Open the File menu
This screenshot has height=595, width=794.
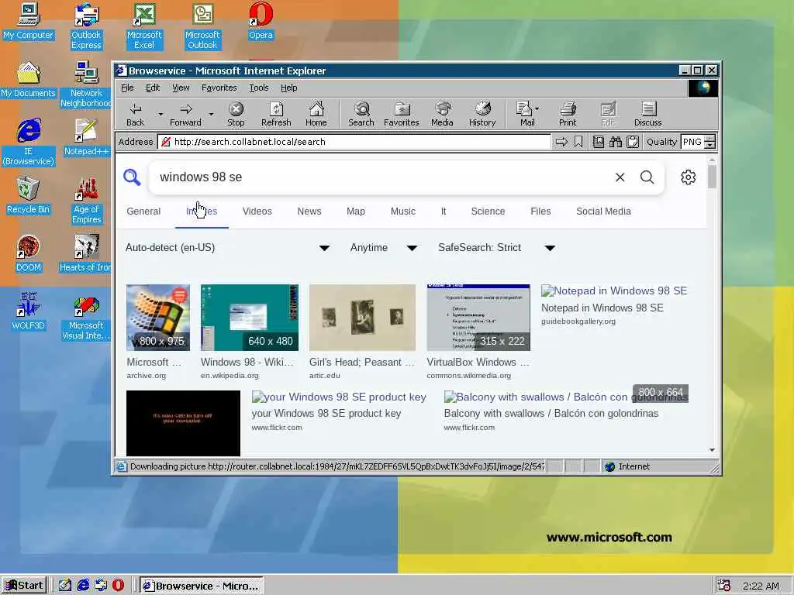tap(127, 88)
